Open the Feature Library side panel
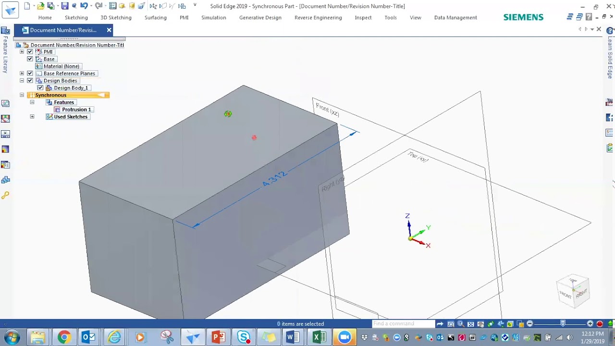The height and width of the screenshot is (346, 615). tap(5, 50)
